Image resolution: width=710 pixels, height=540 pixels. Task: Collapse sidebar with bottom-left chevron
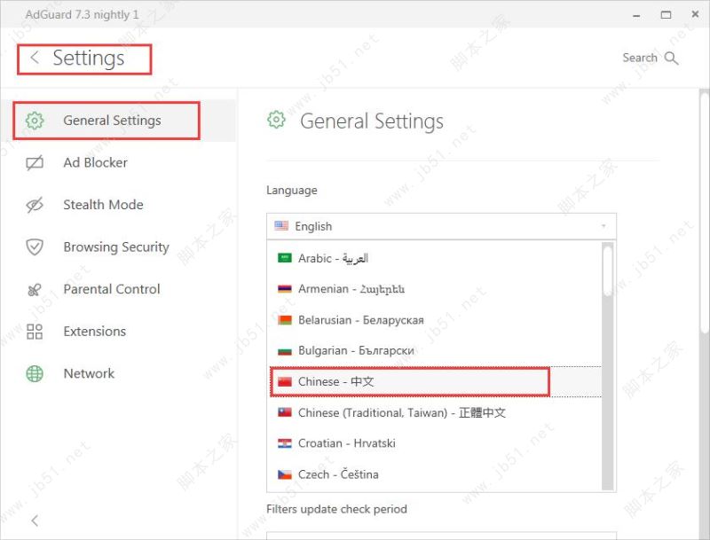(x=35, y=520)
